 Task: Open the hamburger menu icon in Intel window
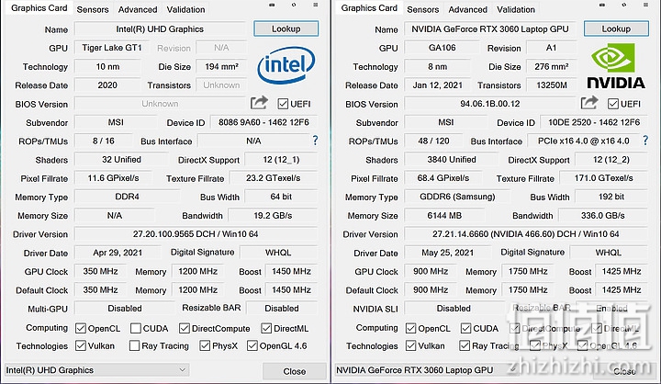pyautogui.click(x=315, y=6)
